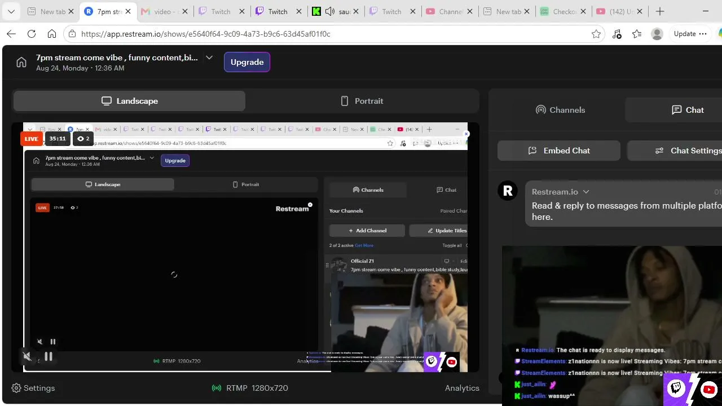
Task: Unmute the stream preview audio
Action: pos(27,356)
